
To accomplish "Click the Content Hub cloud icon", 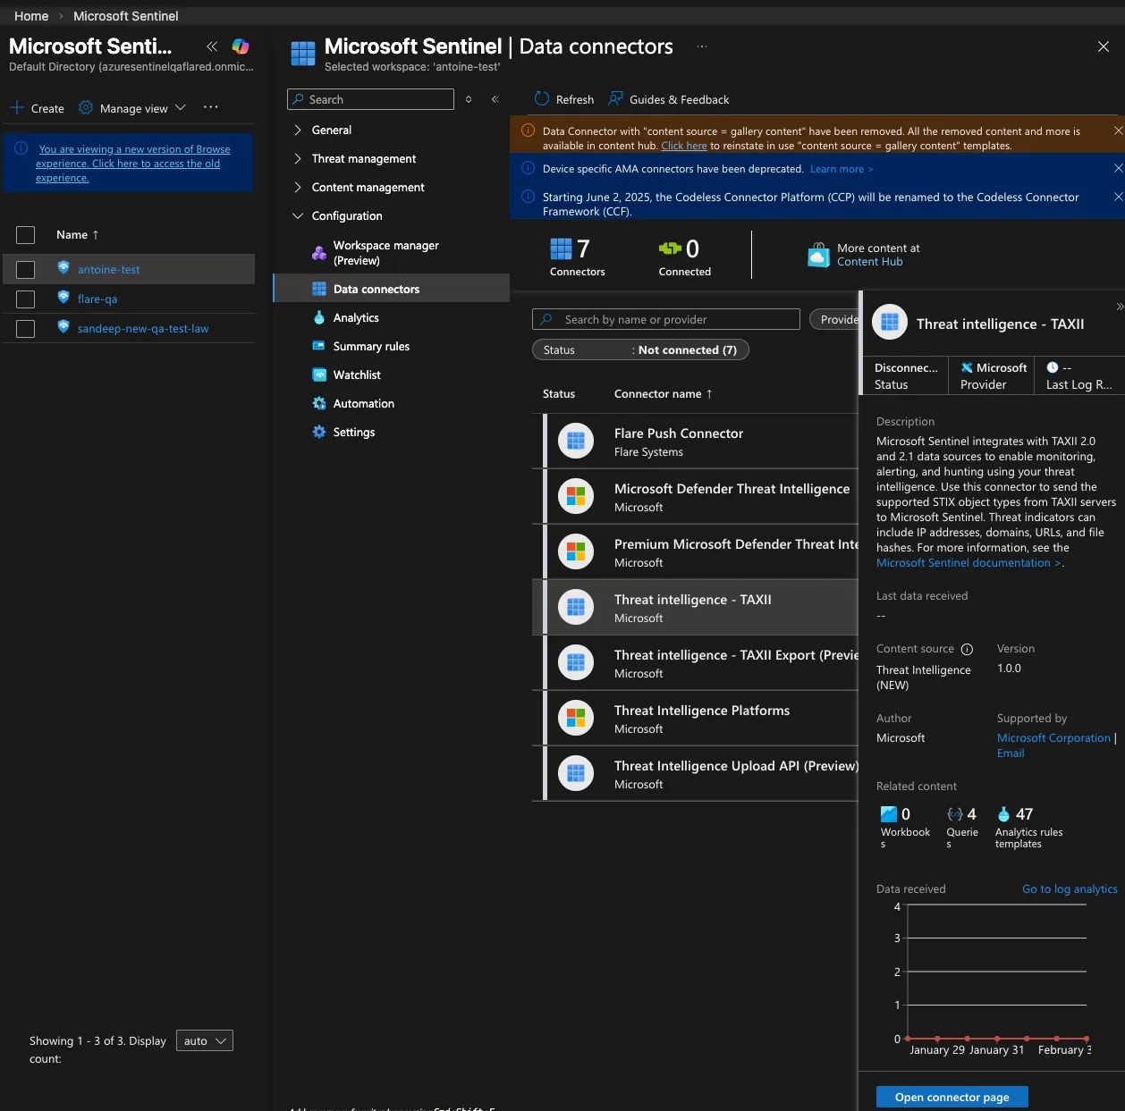I will [818, 255].
